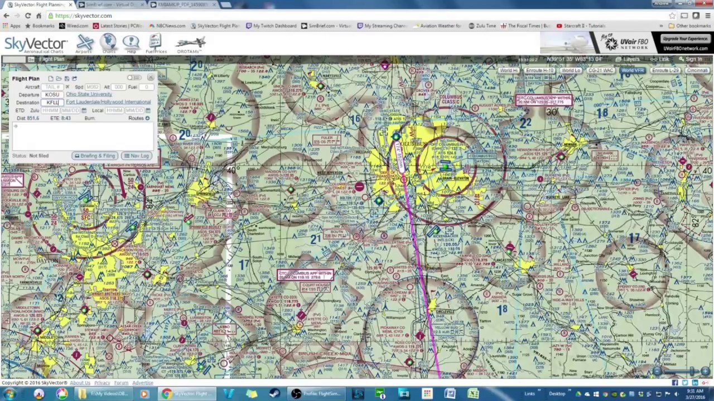This screenshot has width=714, height=401.
Task: Click the Briefing & Filing button
Action: click(x=95, y=155)
